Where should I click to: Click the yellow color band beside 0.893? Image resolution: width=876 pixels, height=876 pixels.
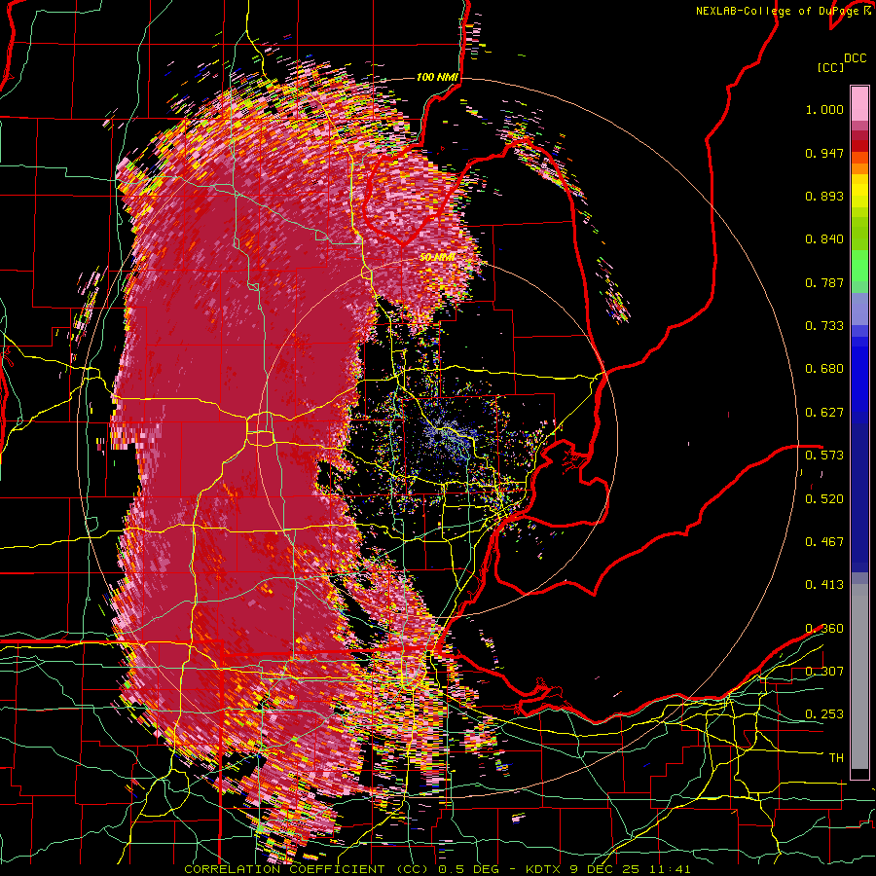tap(859, 195)
